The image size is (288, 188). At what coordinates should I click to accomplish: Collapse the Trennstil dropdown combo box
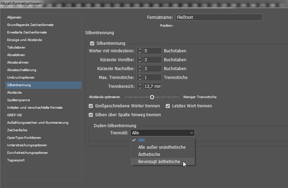tap(162, 133)
